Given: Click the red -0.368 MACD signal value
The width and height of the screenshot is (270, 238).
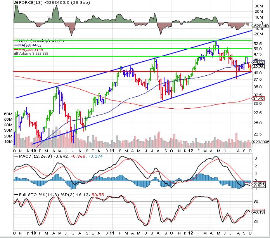Looking at the screenshot, I should [78, 156].
